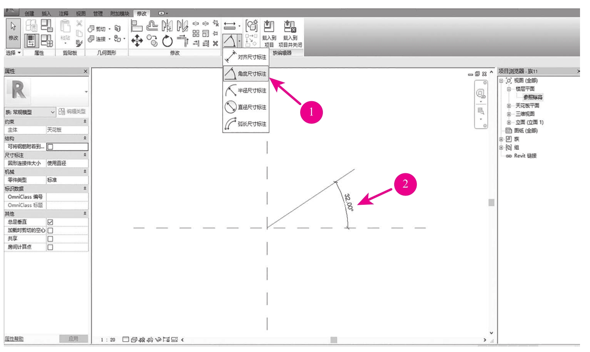Click the 编辑类型 edit type button
The height and width of the screenshot is (352, 590).
pos(73,112)
